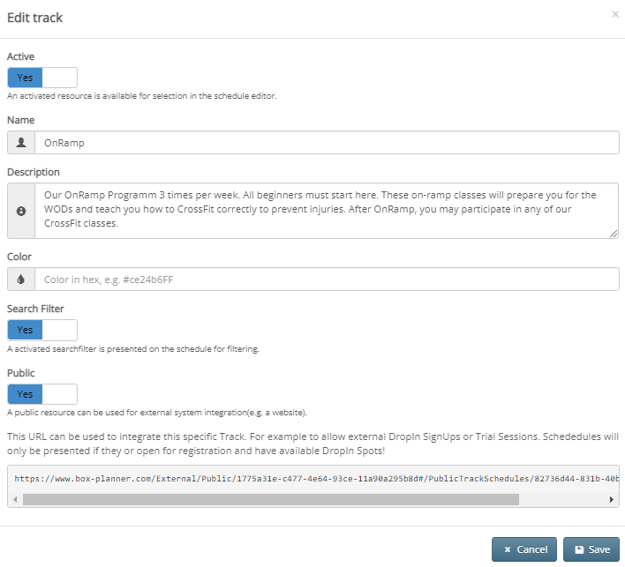Screen dimensions: 625x567
Task: Close the Edit track dialog
Action: (x=615, y=14)
